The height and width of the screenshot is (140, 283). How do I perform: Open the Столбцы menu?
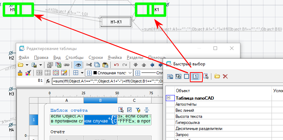click(75, 57)
